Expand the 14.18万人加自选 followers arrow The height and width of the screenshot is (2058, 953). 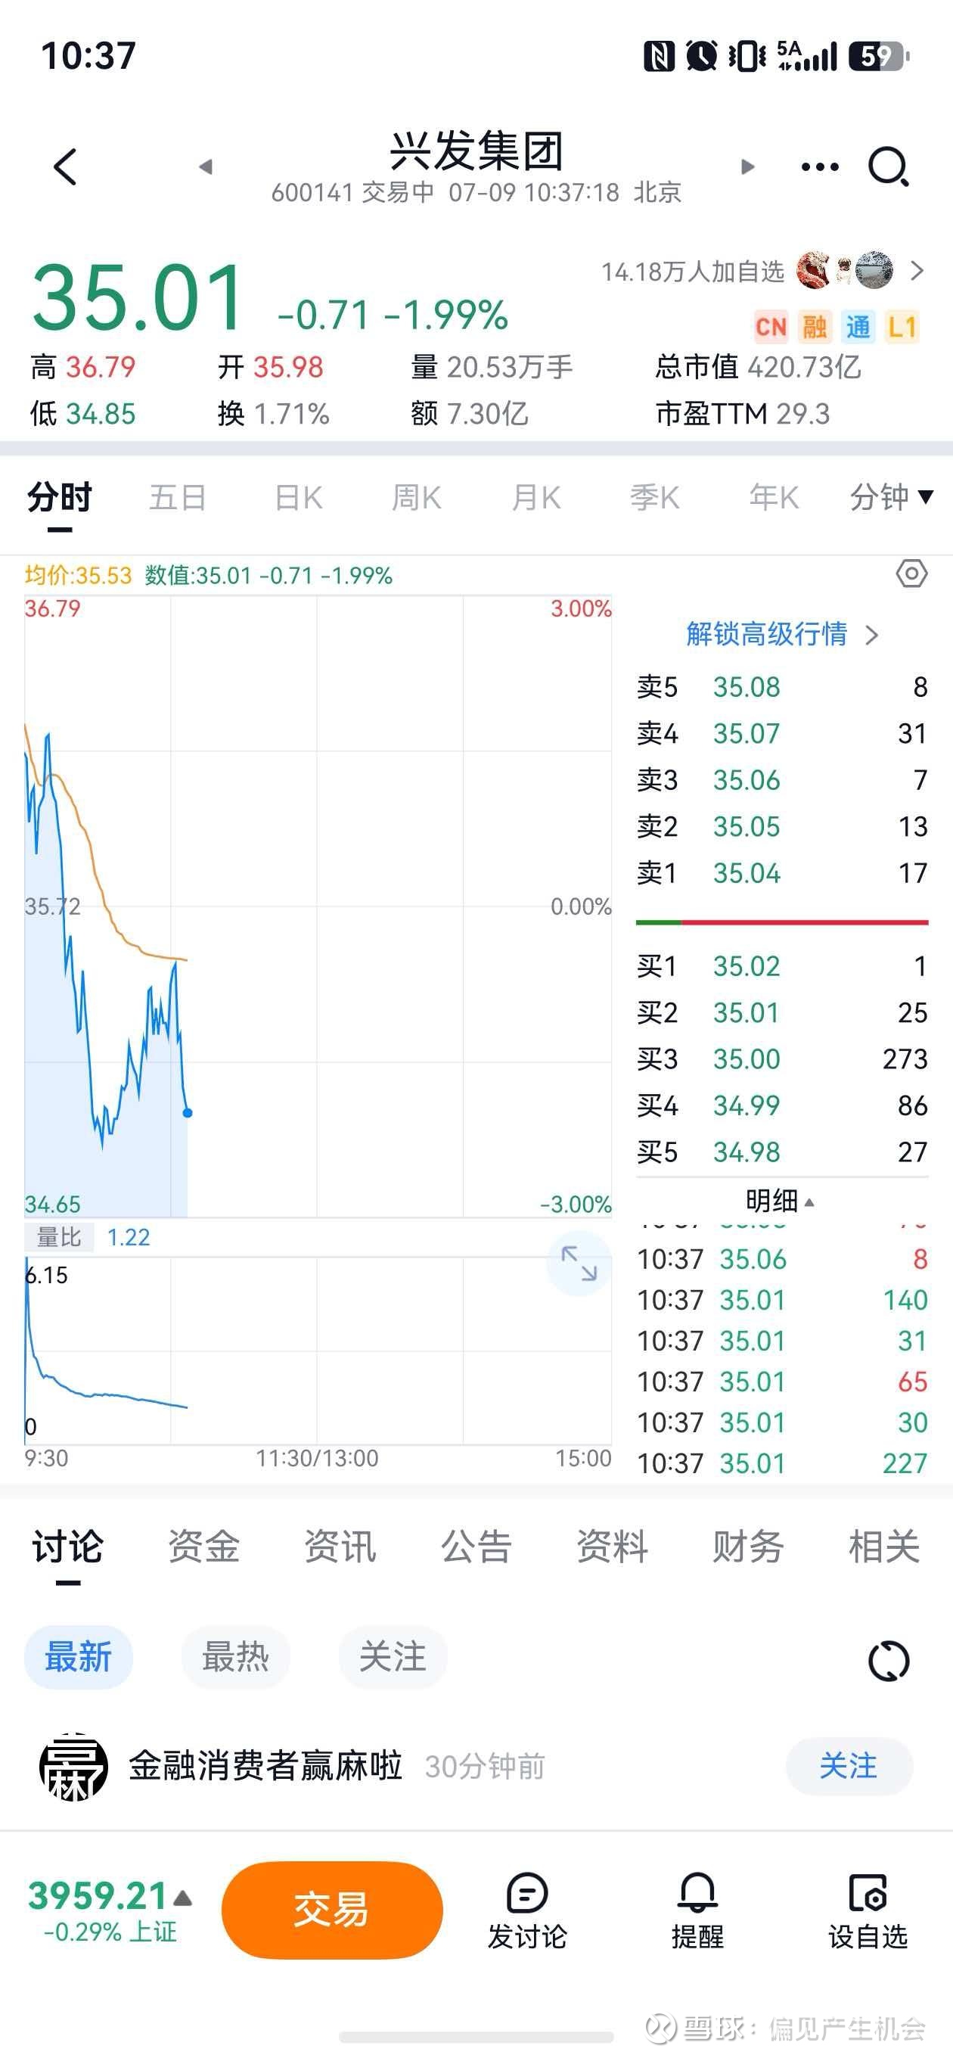click(x=917, y=272)
